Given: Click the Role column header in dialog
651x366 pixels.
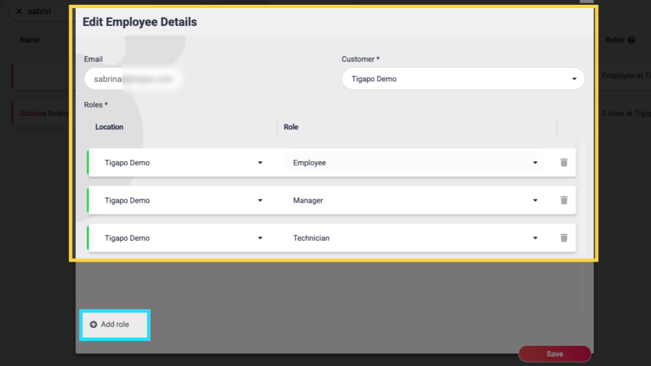Looking at the screenshot, I should 291,127.
